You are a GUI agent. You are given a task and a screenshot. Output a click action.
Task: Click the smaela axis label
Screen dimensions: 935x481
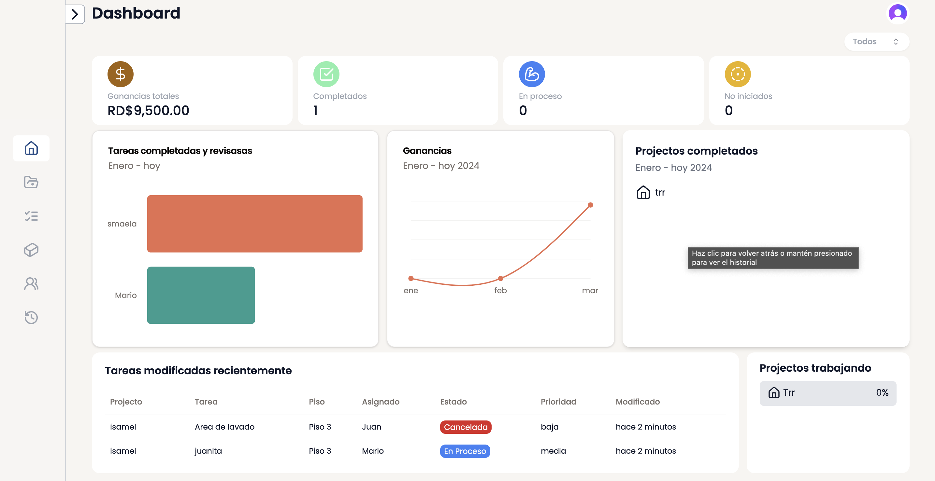click(x=122, y=224)
